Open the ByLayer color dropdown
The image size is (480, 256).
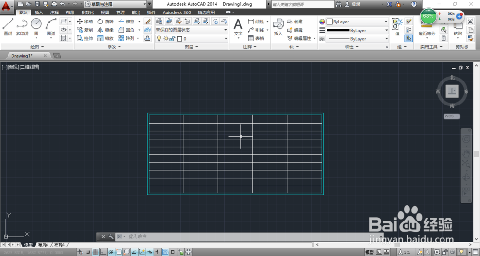pos(358,22)
